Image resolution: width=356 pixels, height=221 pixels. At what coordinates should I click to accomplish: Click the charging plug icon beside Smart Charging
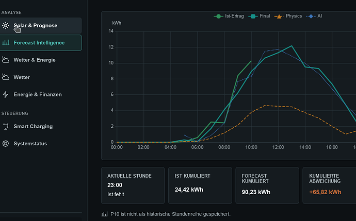point(6,127)
